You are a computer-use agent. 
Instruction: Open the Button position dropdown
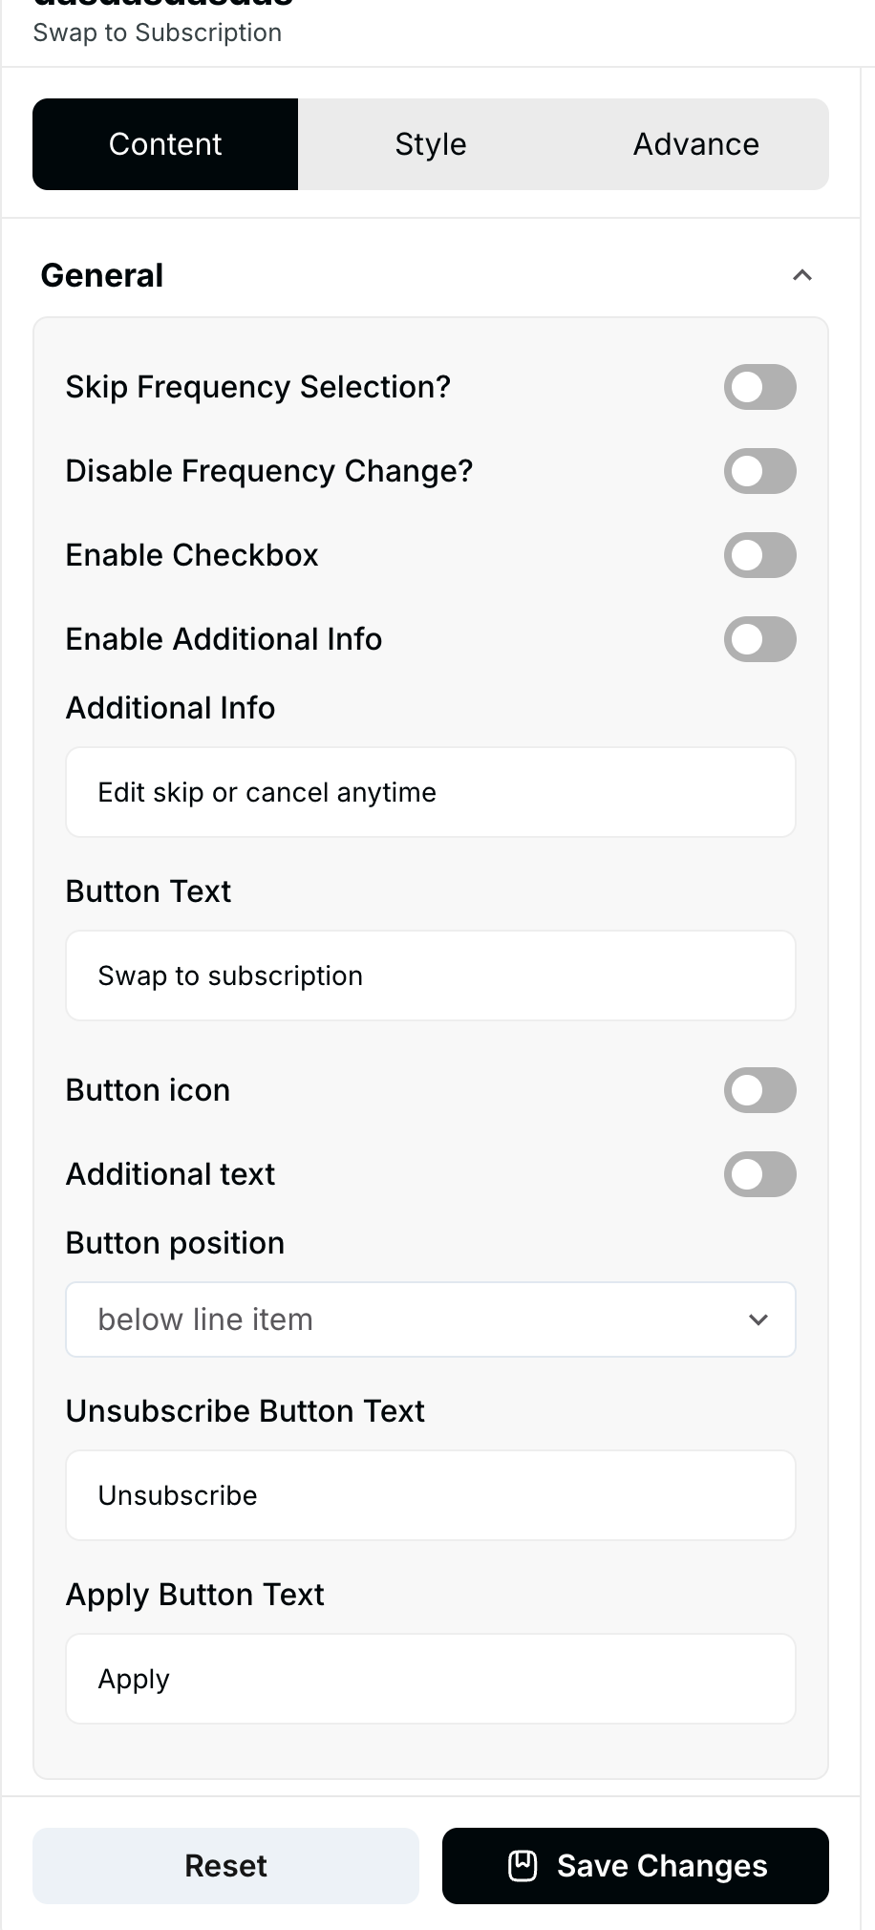point(430,1319)
